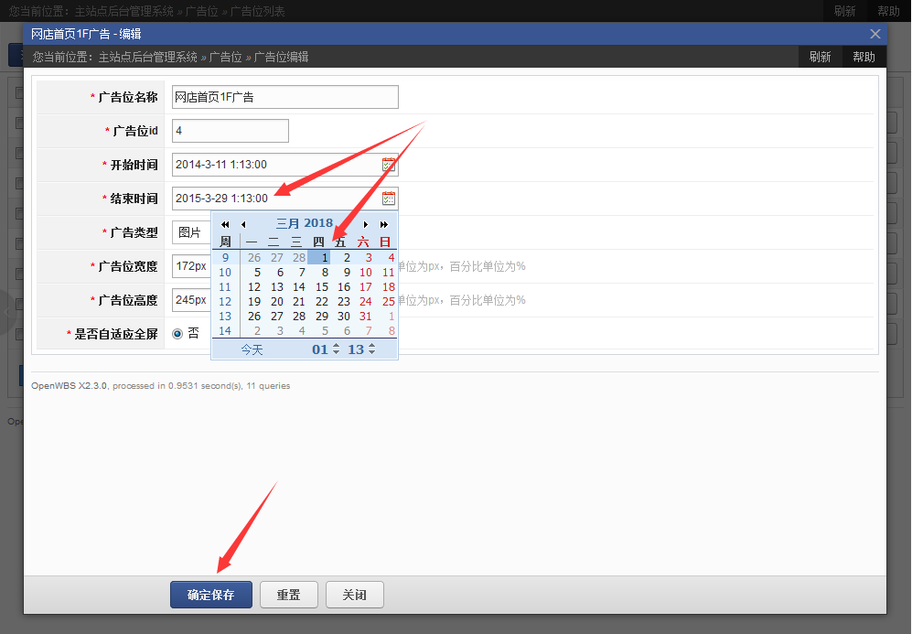Select day 15 in the calendar
Viewport: 912px width, 634px height.
321,287
